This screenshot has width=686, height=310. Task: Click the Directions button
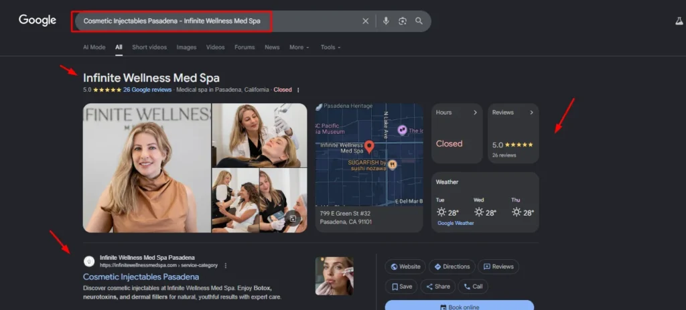[x=452, y=266]
